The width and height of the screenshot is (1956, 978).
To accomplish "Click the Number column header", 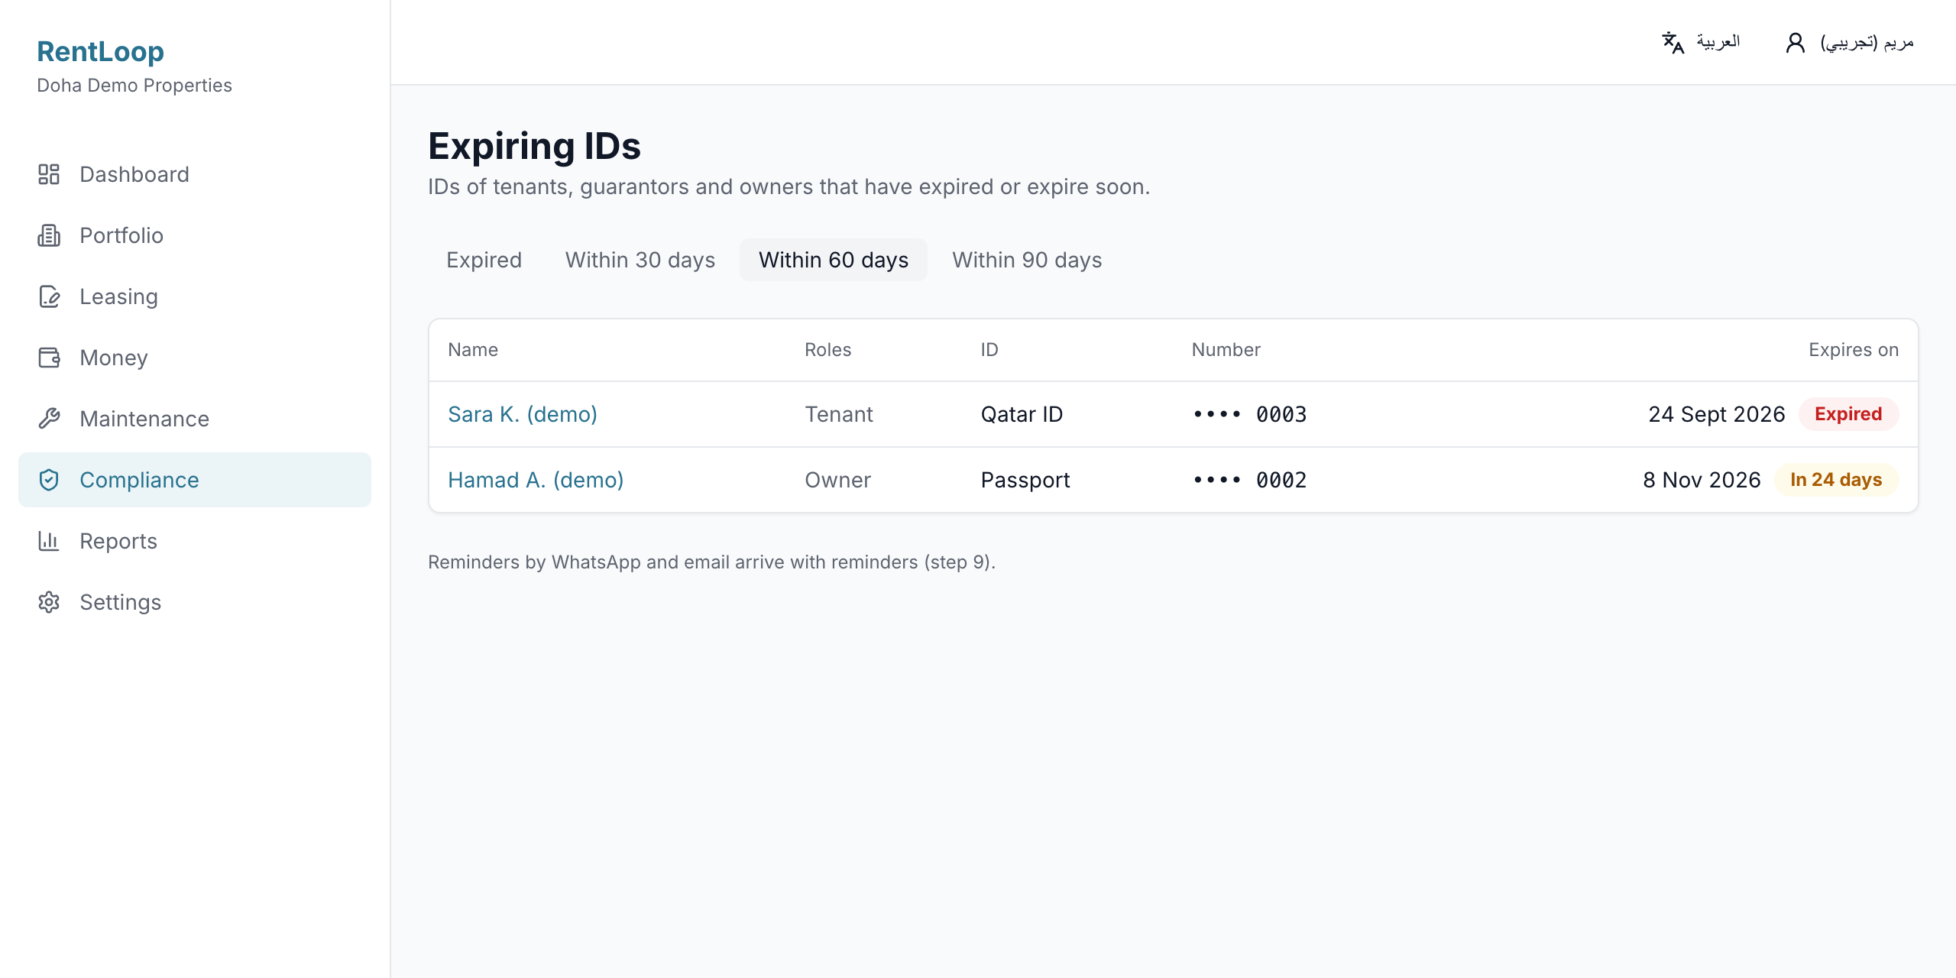I will (x=1226, y=350).
